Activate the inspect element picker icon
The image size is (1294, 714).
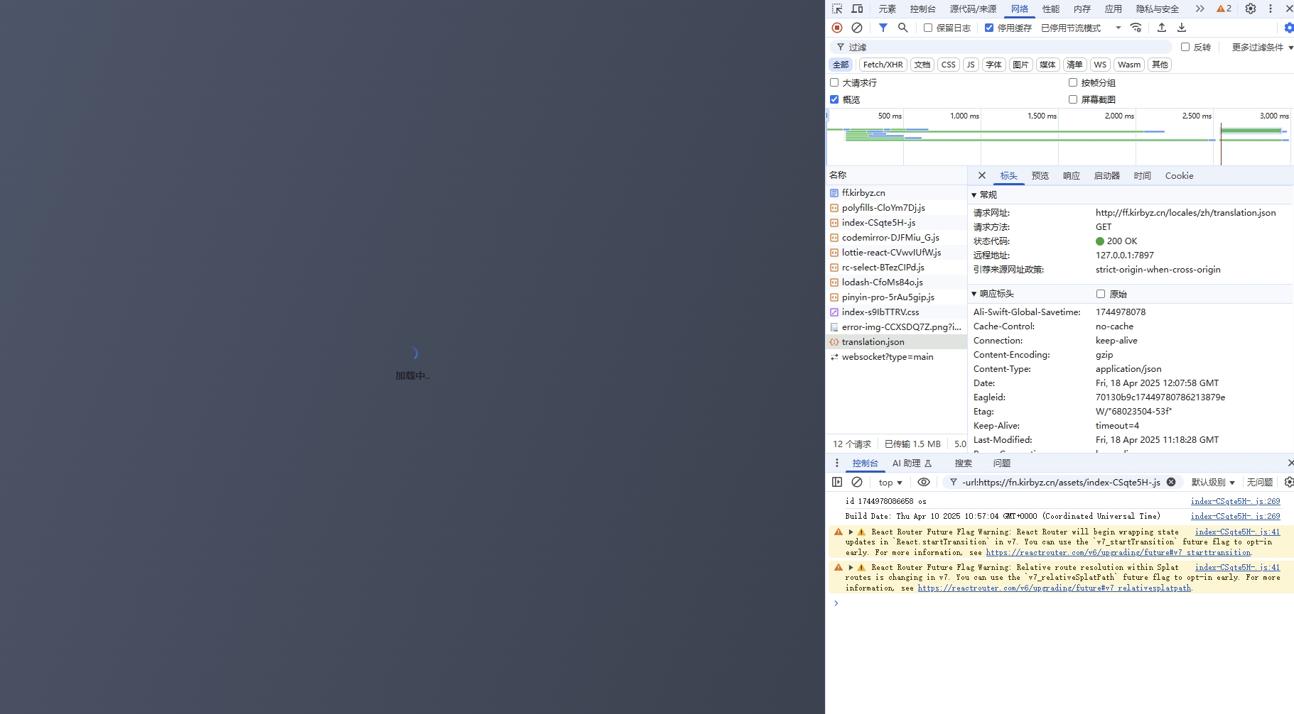click(837, 9)
